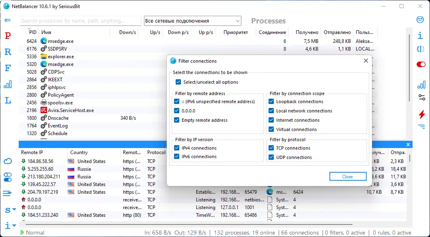Uncheck IPv4 connections checkbox
Image resolution: width=430 pixels, height=237 pixels.
click(x=176, y=148)
